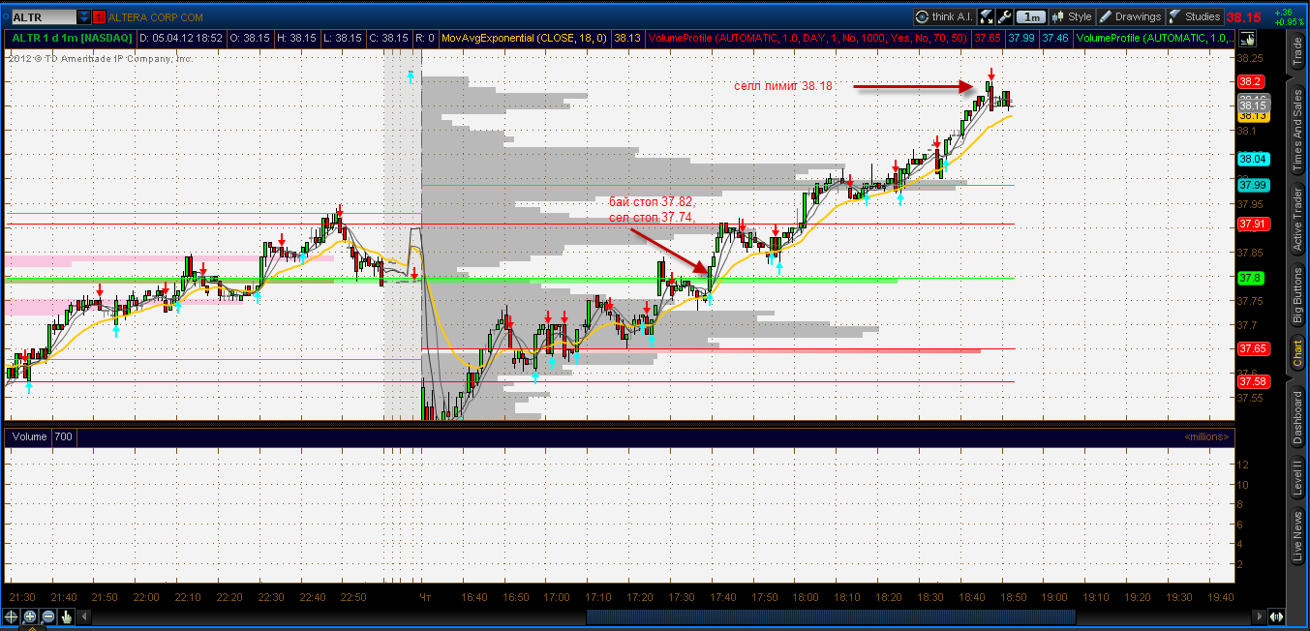1310x631 pixels.
Task: Click the flask share-style icon next to think A.I.
Action: point(987,16)
